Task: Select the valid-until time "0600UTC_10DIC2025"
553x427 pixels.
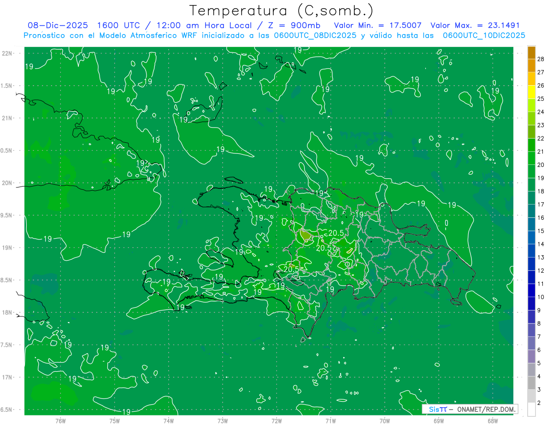Action: 484,35
